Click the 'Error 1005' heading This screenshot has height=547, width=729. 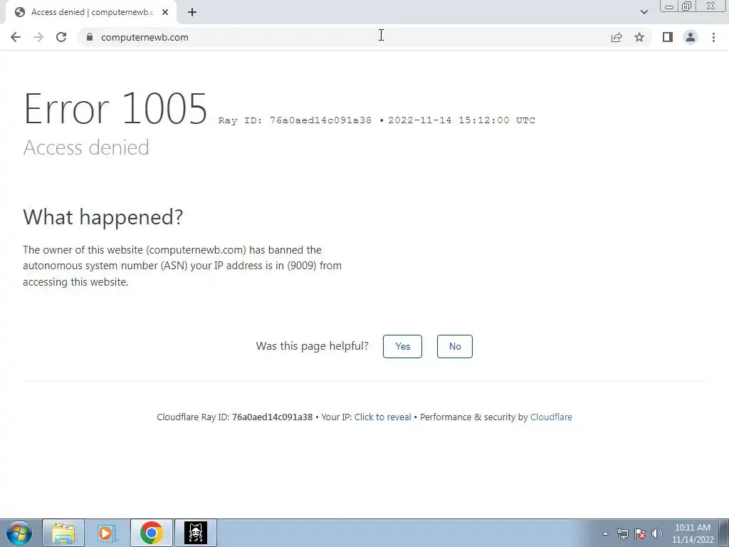115,108
